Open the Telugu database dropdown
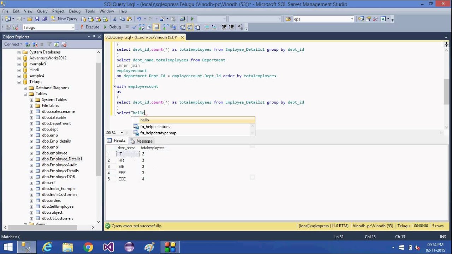This screenshot has height=254, width=452. click(x=73, y=27)
